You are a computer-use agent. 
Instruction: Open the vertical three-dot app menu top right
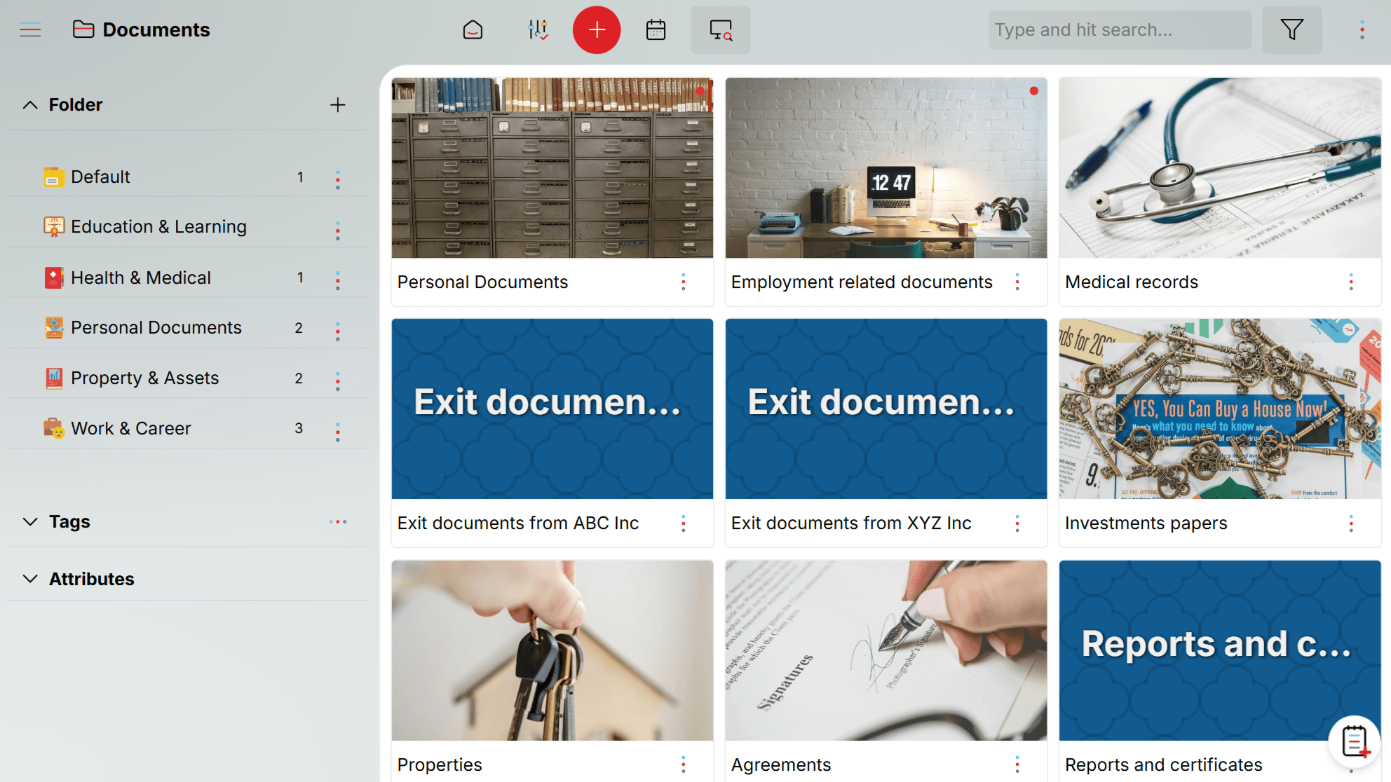pyautogui.click(x=1361, y=29)
